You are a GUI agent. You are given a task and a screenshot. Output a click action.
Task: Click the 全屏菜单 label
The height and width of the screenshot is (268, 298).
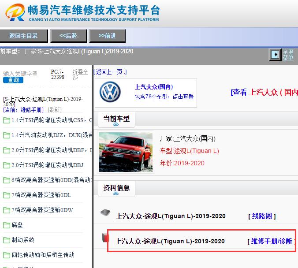288,55
